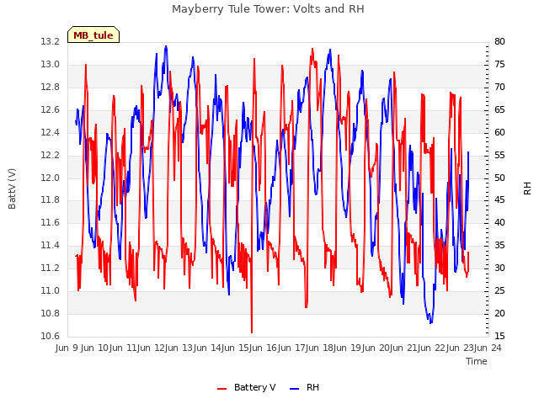539x404 pixels.
Task: Click the 40 RH tick label
Action: click(499, 222)
